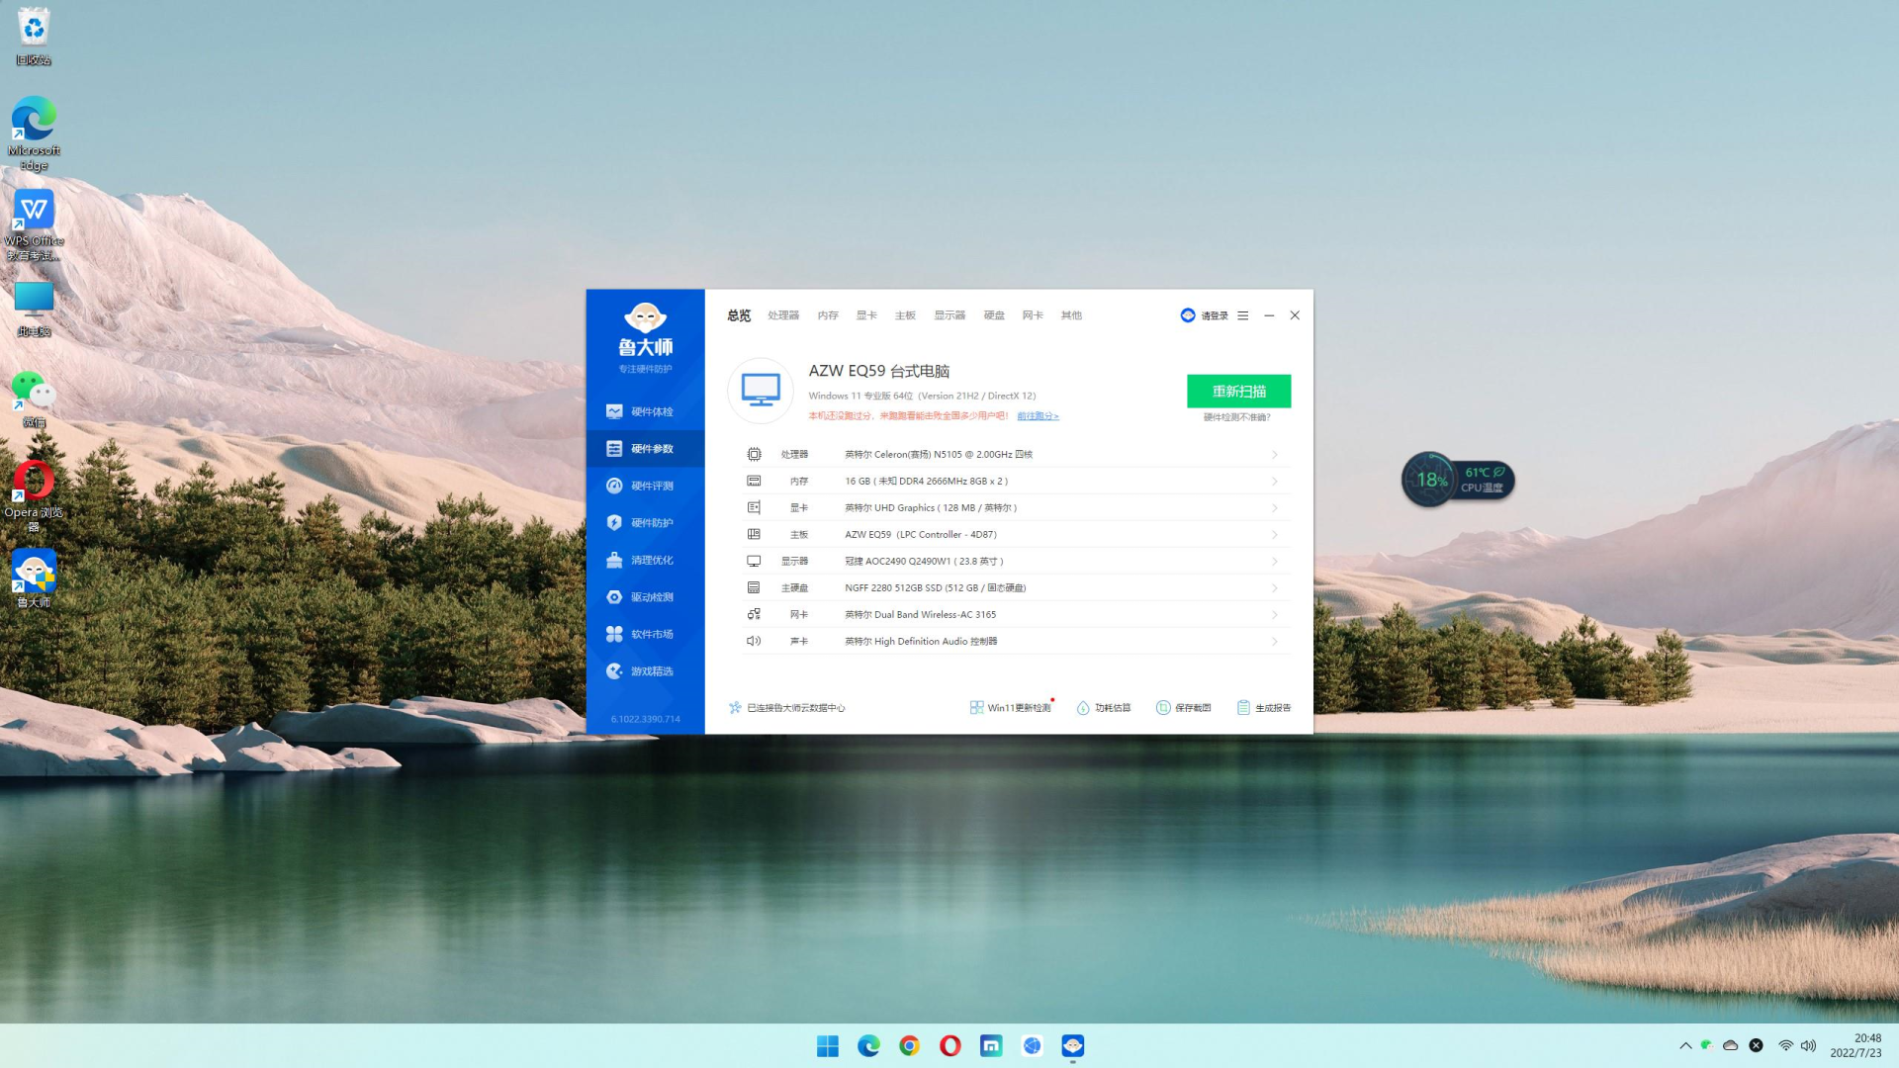Switch to the 主板 tab
The width and height of the screenshot is (1899, 1068).
click(905, 315)
